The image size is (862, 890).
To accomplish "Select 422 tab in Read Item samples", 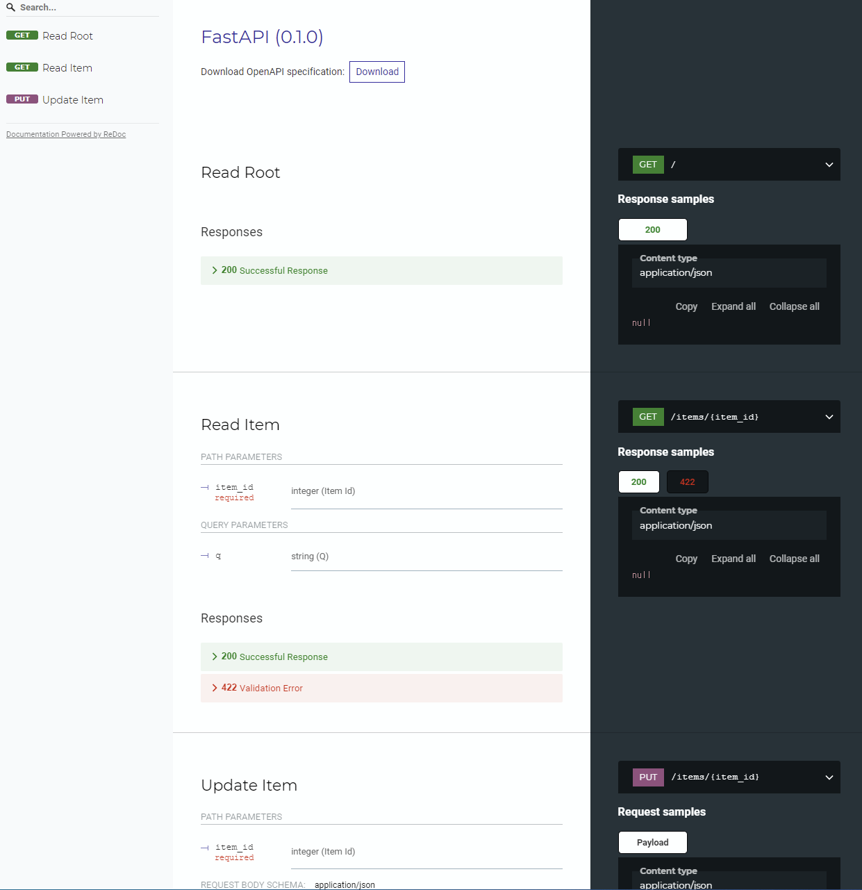I will (x=688, y=482).
